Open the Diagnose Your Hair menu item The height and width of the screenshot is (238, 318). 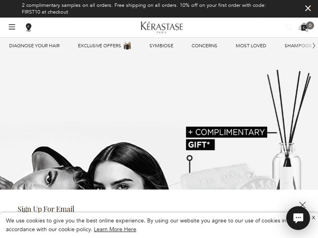pyautogui.click(x=34, y=46)
